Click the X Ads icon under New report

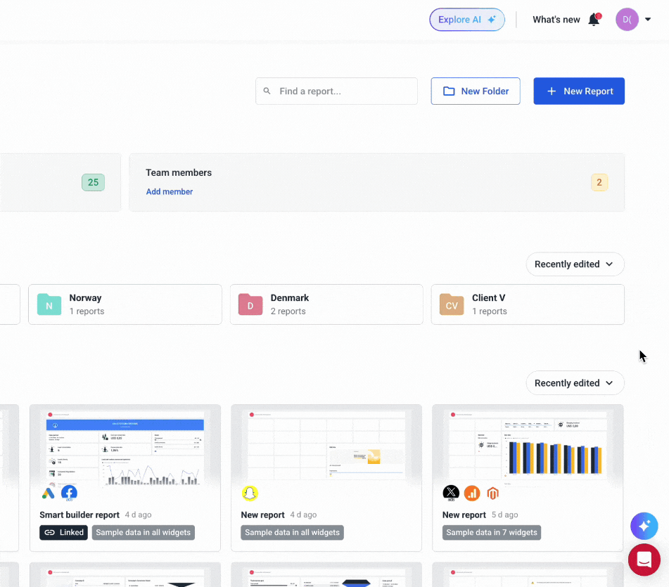pos(451,492)
